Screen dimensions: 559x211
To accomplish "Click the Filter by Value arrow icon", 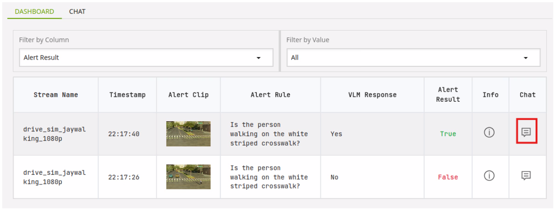I will [x=526, y=58].
